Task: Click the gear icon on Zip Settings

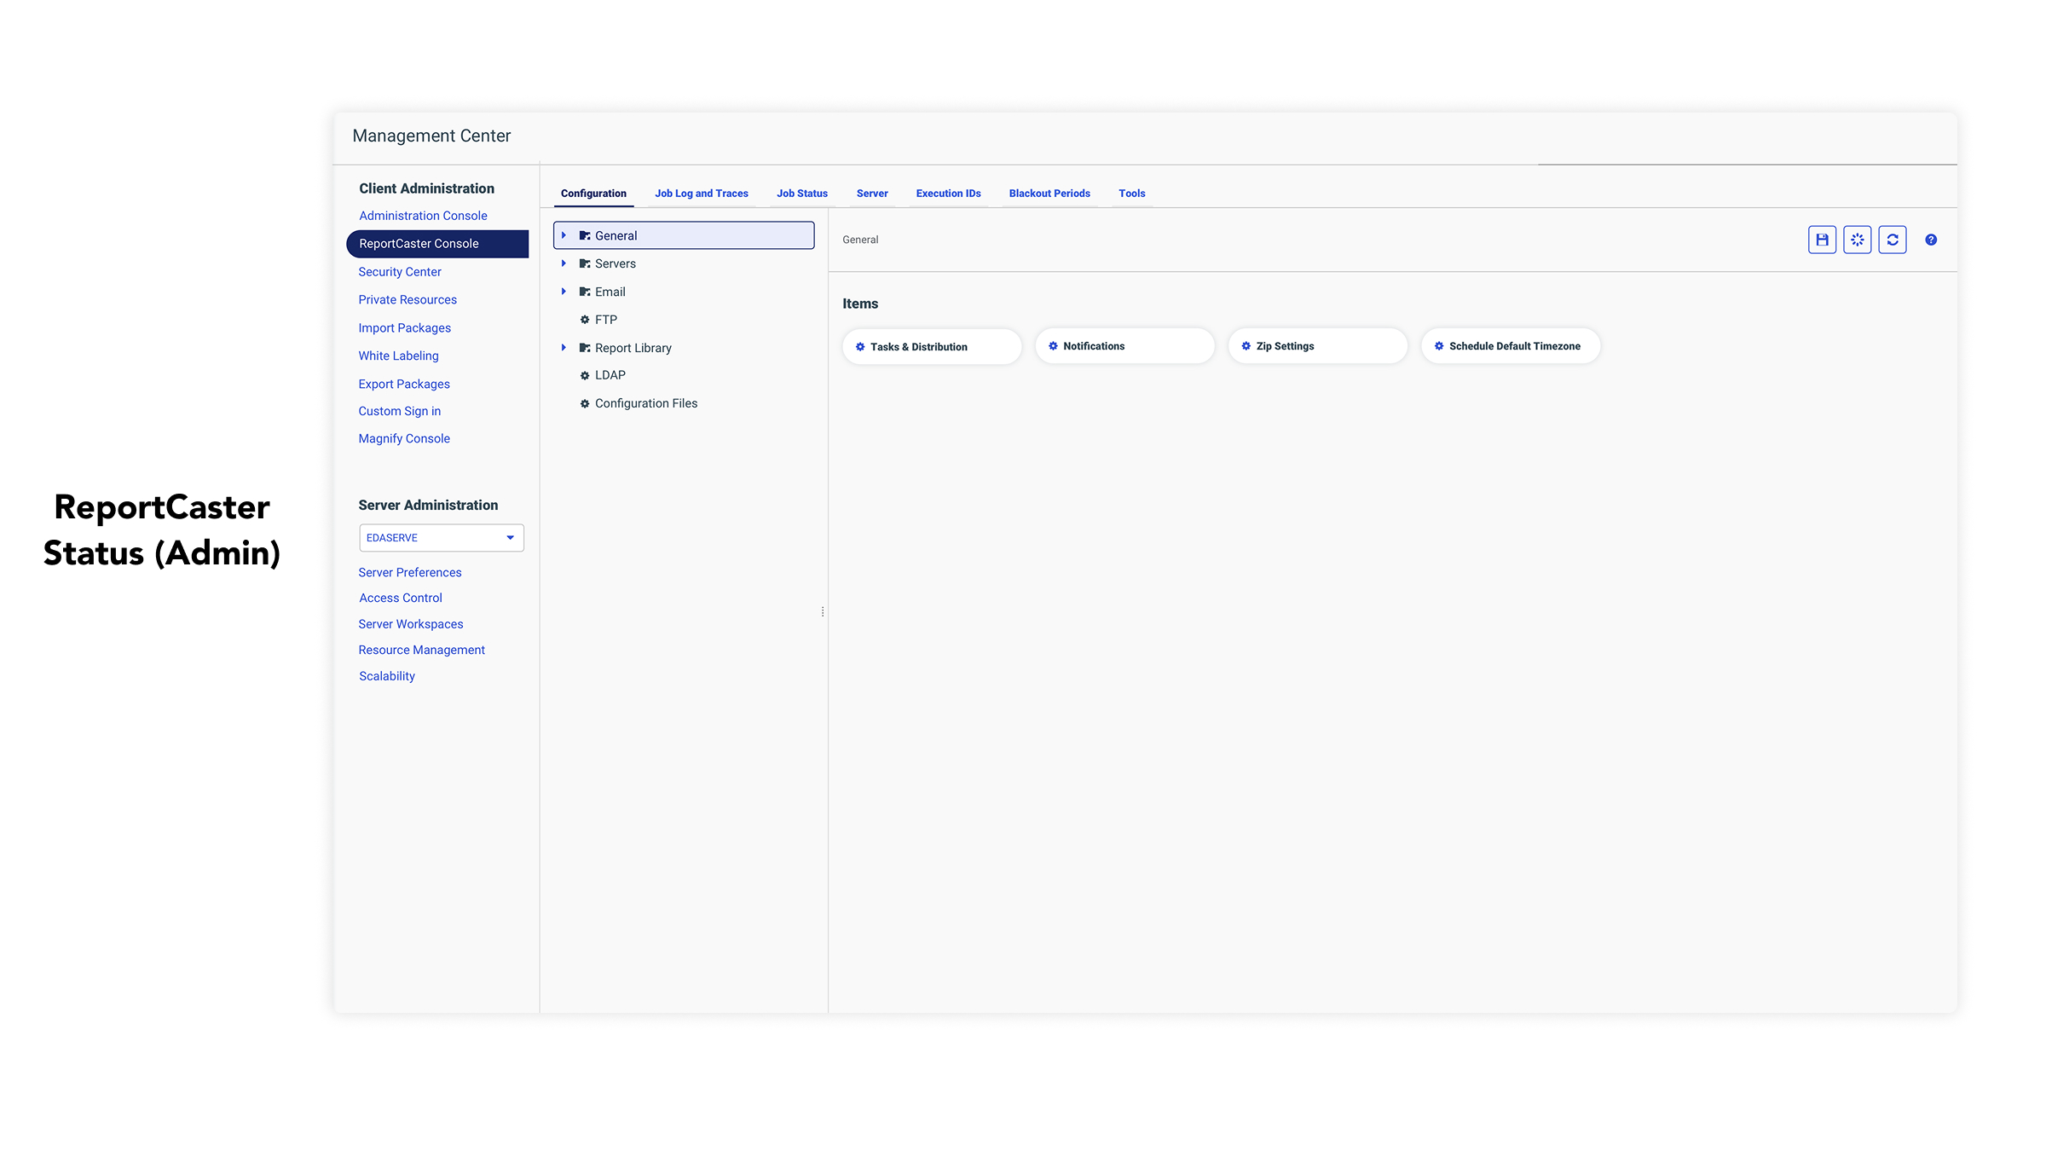Action: click(1246, 346)
